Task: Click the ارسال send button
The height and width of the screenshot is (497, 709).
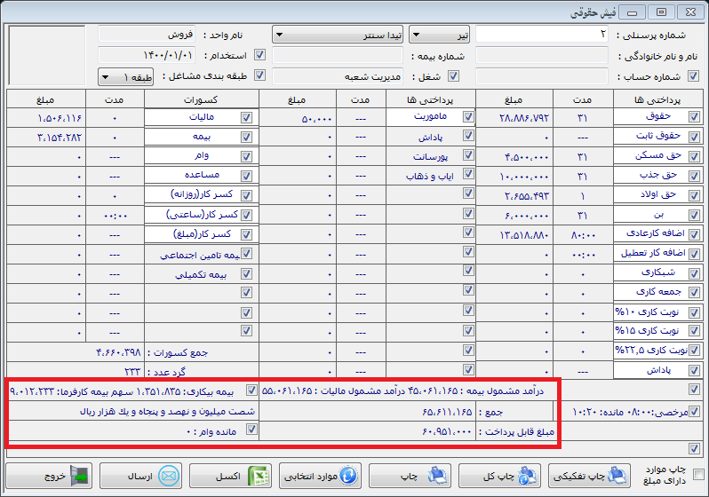Action: pos(140,477)
